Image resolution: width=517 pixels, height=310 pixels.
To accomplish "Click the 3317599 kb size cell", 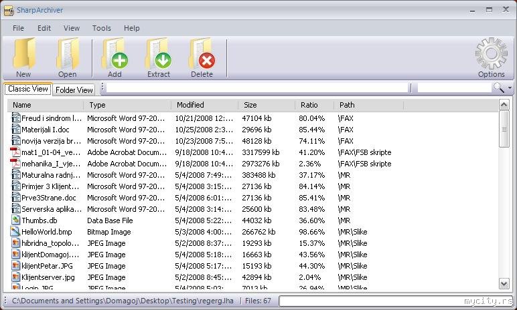I will pyautogui.click(x=261, y=152).
